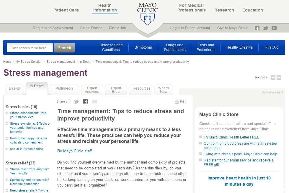Select the Basics tab
This screenshot has width=289, height=193.
[14, 88]
